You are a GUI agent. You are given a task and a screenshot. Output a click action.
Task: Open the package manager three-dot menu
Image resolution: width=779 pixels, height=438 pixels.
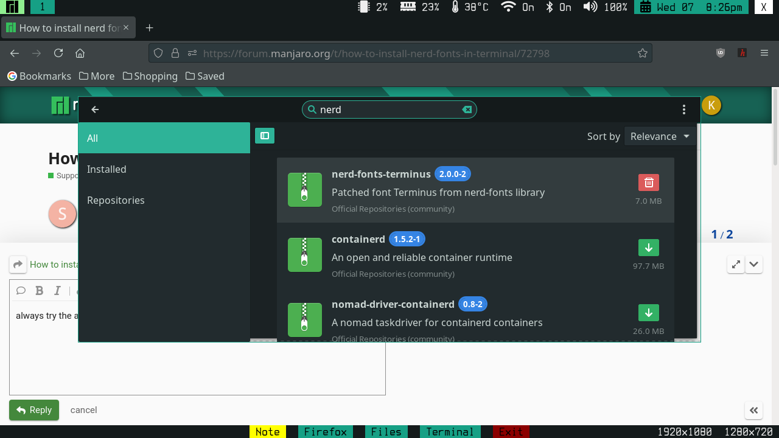684,109
